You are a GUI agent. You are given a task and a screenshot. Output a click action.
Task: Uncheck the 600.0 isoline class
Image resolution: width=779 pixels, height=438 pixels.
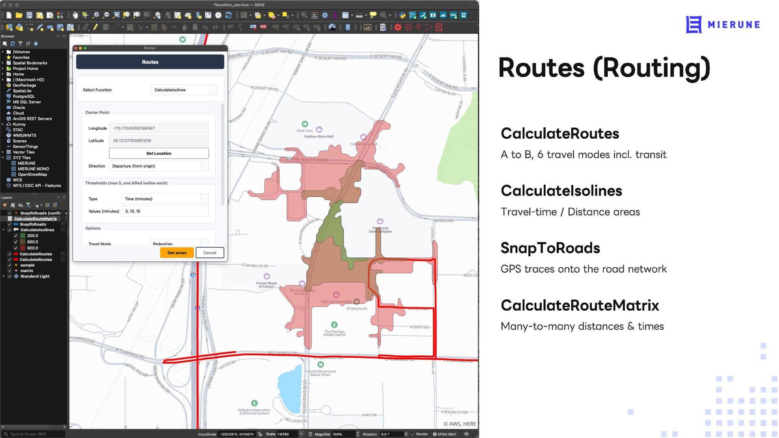[x=16, y=242]
